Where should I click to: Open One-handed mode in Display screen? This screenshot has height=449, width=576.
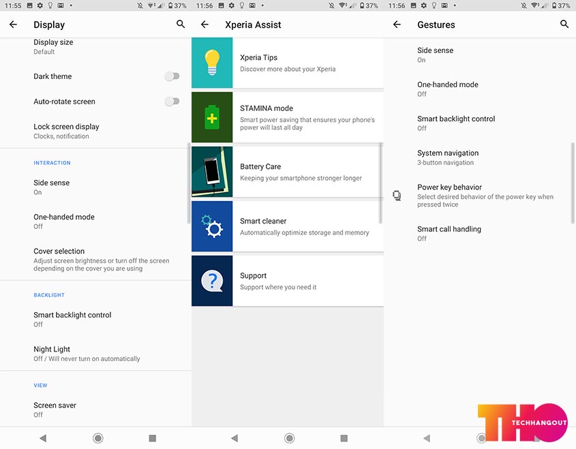coord(95,221)
